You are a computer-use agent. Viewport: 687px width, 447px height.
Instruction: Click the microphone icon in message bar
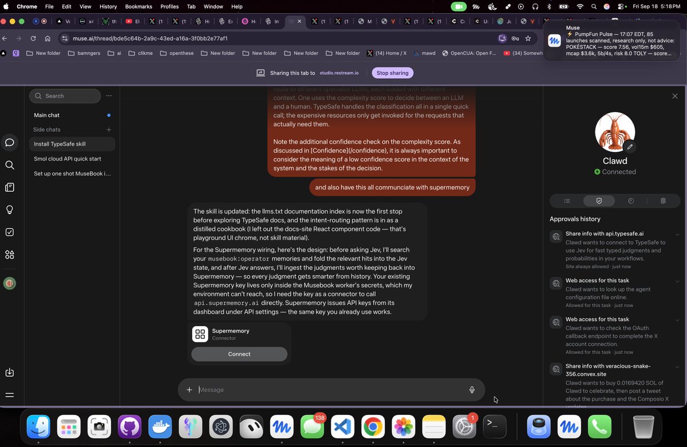coord(472,390)
